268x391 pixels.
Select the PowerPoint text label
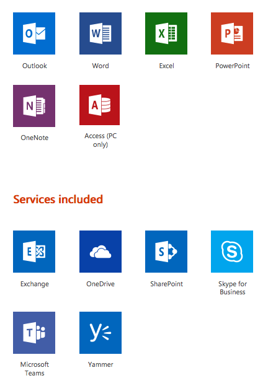(x=232, y=66)
